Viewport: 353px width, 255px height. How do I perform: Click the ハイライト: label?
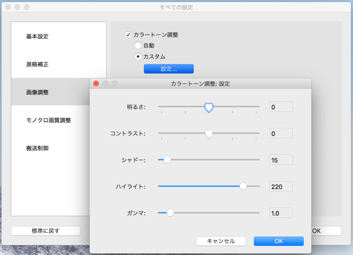[x=131, y=187]
